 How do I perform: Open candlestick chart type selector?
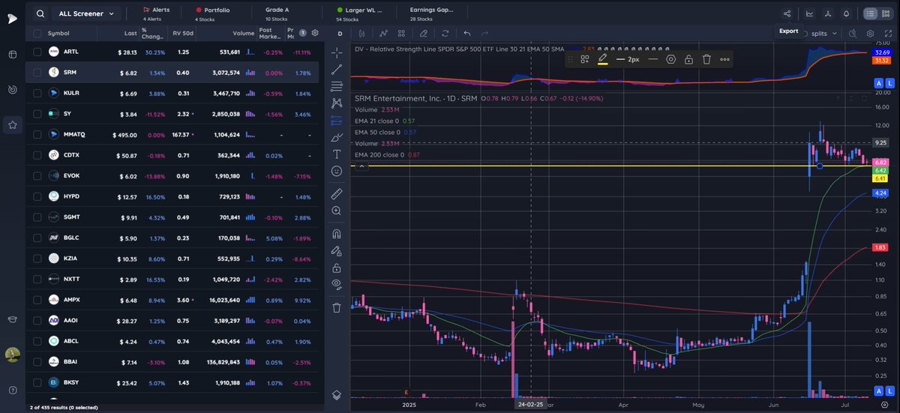point(362,34)
